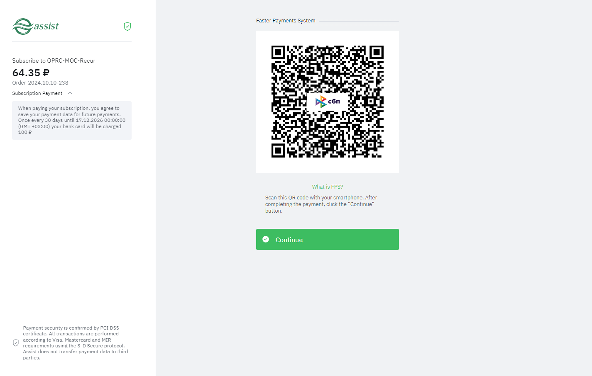Viewport: 592px width, 376px height.
Task: Click the checkmark icon on Continue button
Action: [266, 239]
